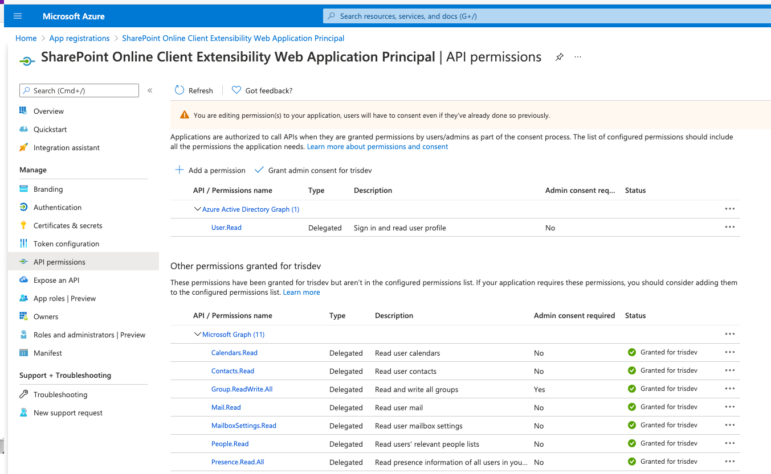
Task: Collapse the Azure Active Directory Graph group
Action: pos(198,209)
